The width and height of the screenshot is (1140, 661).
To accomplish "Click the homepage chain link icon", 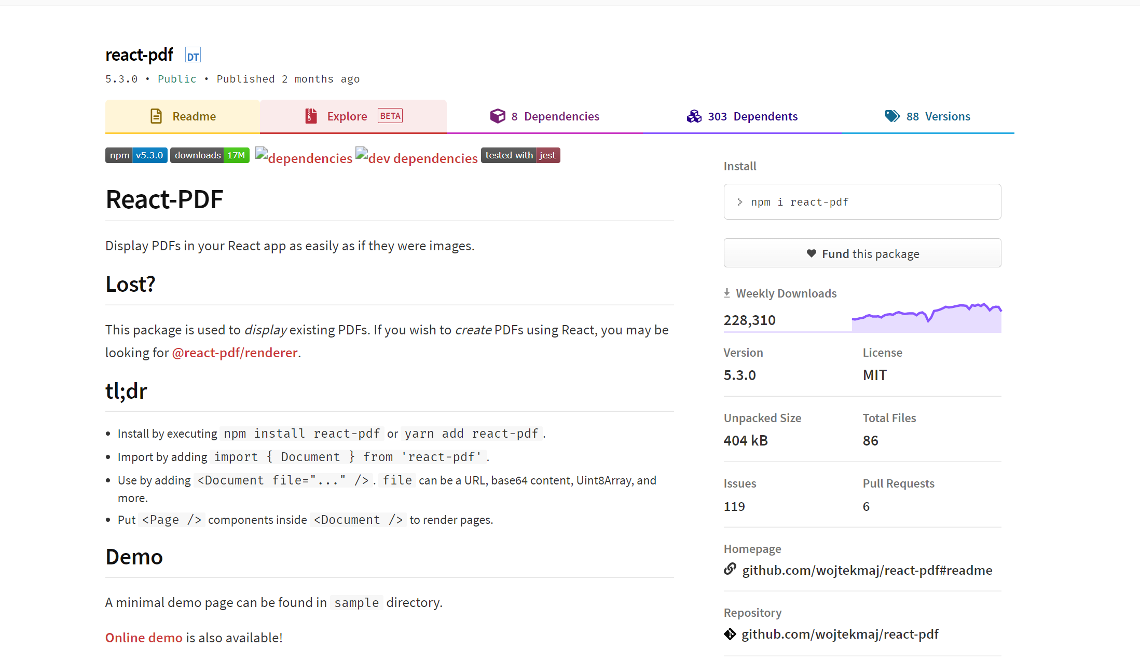I will click(x=730, y=569).
